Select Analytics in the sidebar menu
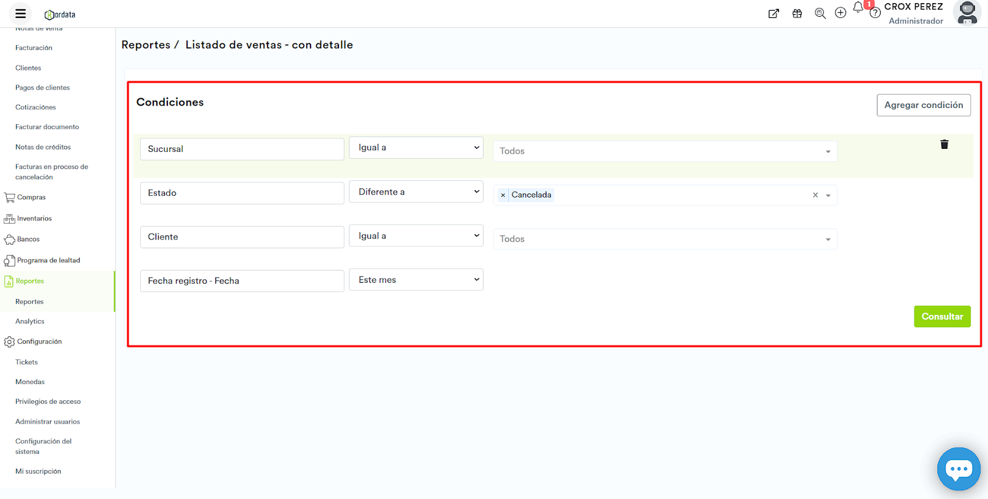Viewport: 988px width, 499px height. (x=30, y=321)
